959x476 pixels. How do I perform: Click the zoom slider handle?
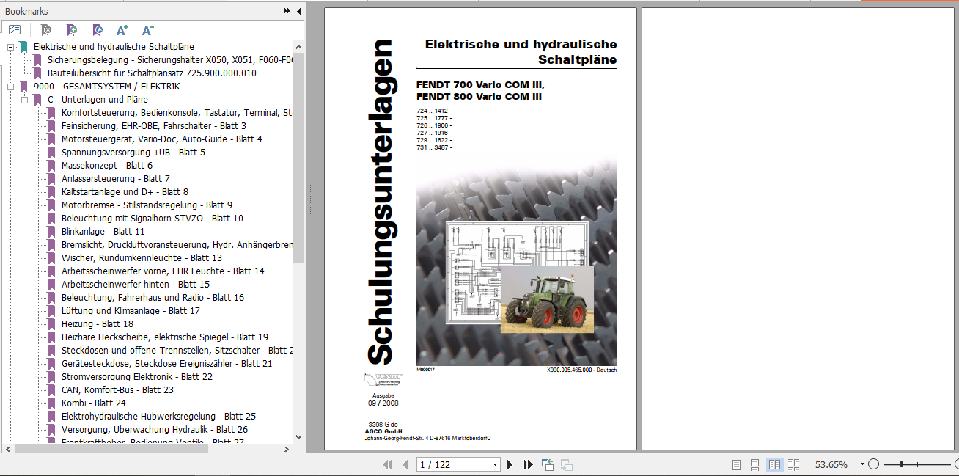(902, 464)
